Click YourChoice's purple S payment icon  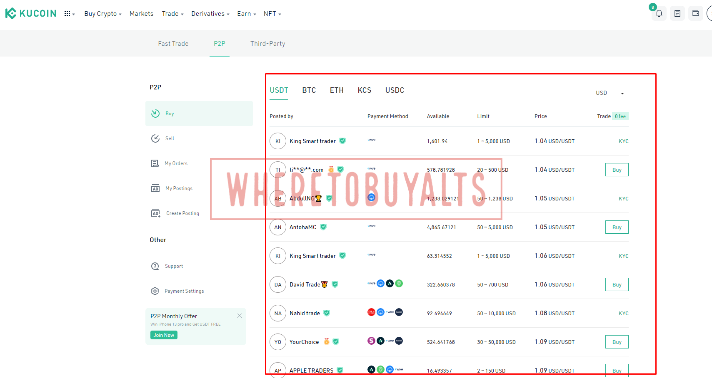371,341
